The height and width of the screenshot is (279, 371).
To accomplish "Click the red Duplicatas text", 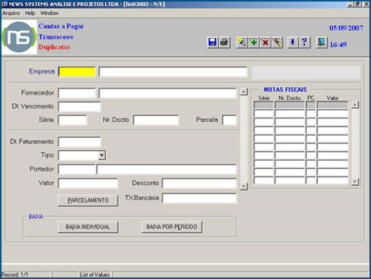I will (x=55, y=47).
